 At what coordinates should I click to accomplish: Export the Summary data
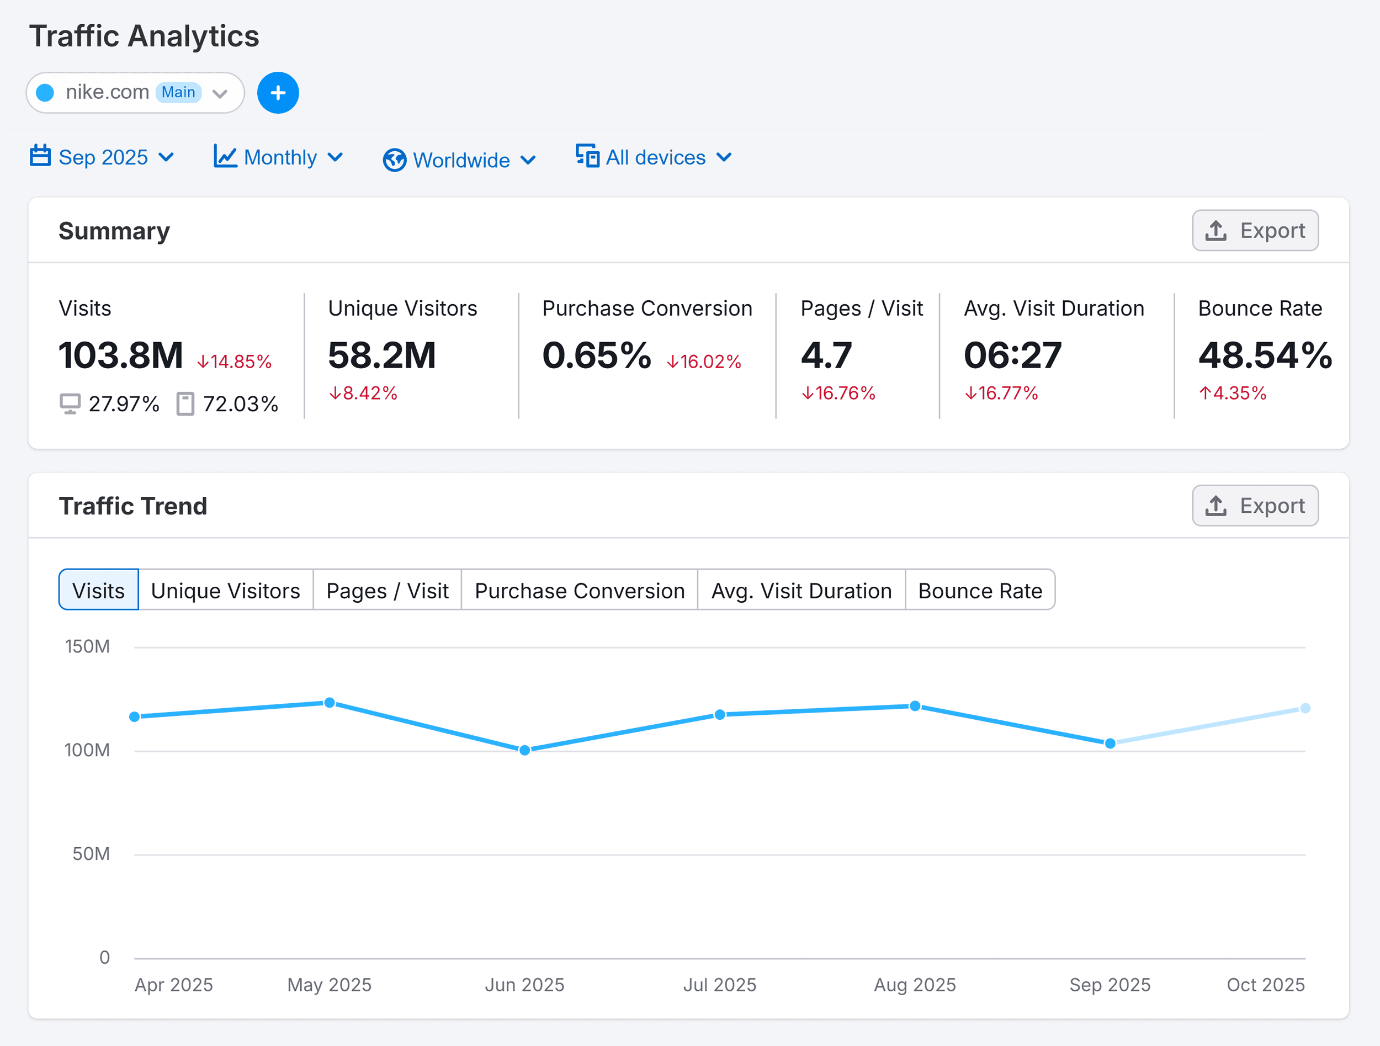1255,230
